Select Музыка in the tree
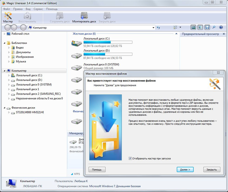Image resolution: width=228 pixels, height=192 pixels. (21, 61)
